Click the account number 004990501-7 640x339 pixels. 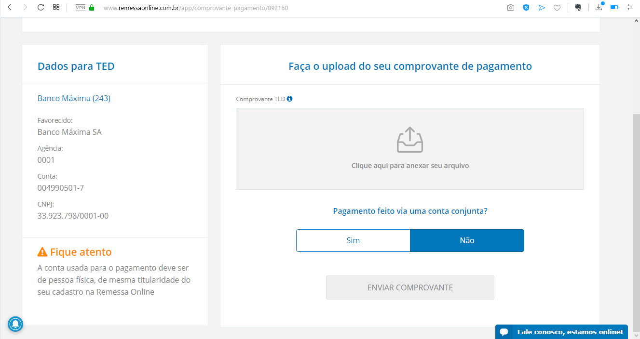[61, 188]
